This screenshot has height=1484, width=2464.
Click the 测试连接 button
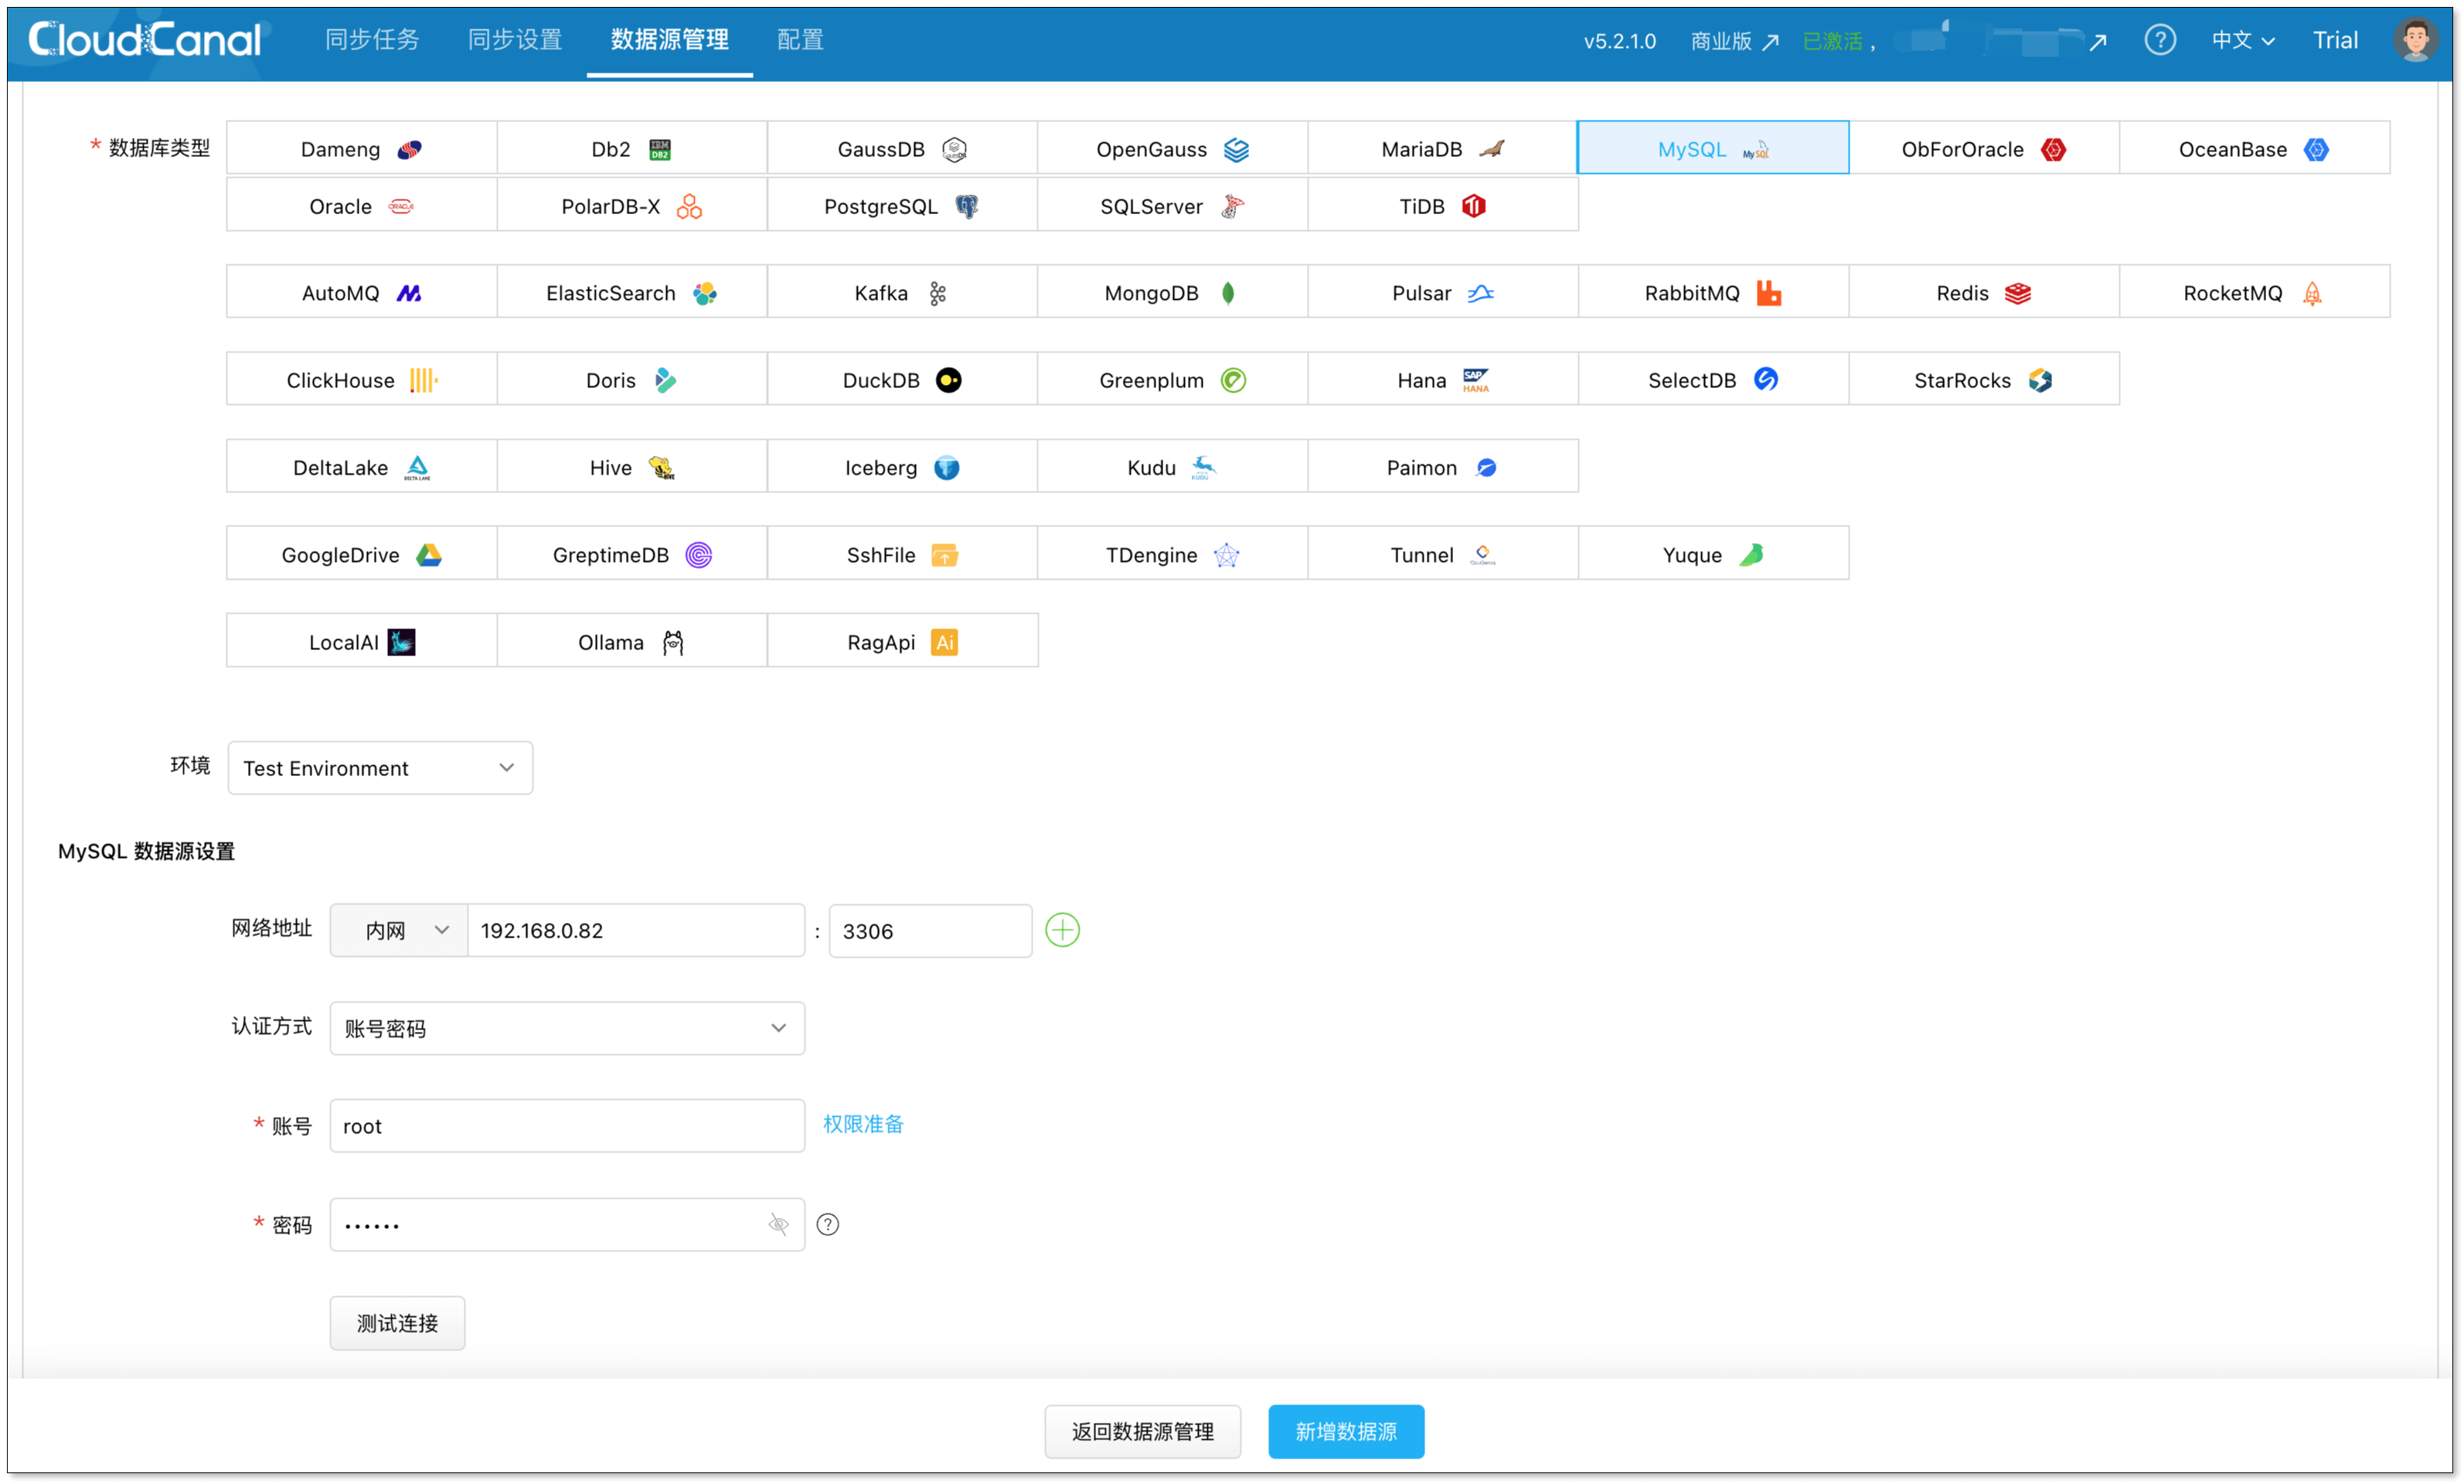tap(397, 1322)
